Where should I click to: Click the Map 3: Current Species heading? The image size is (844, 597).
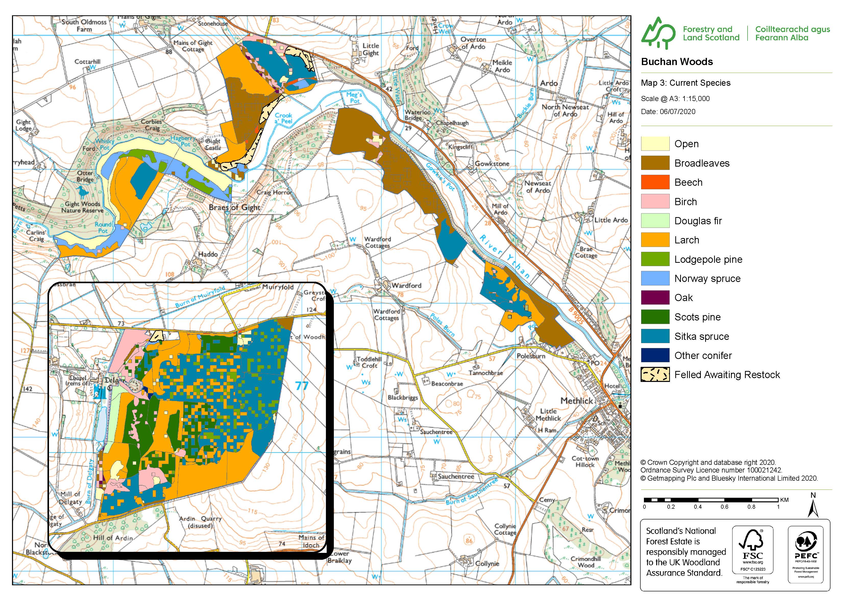tap(686, 83)
